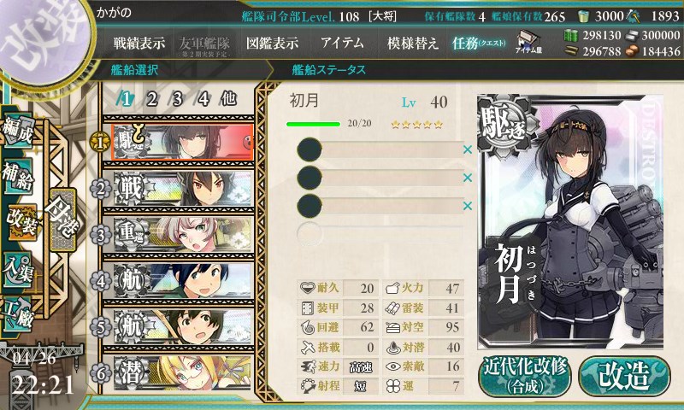
Task: Open the 他 other ships tab
Action: click(228, 98)
